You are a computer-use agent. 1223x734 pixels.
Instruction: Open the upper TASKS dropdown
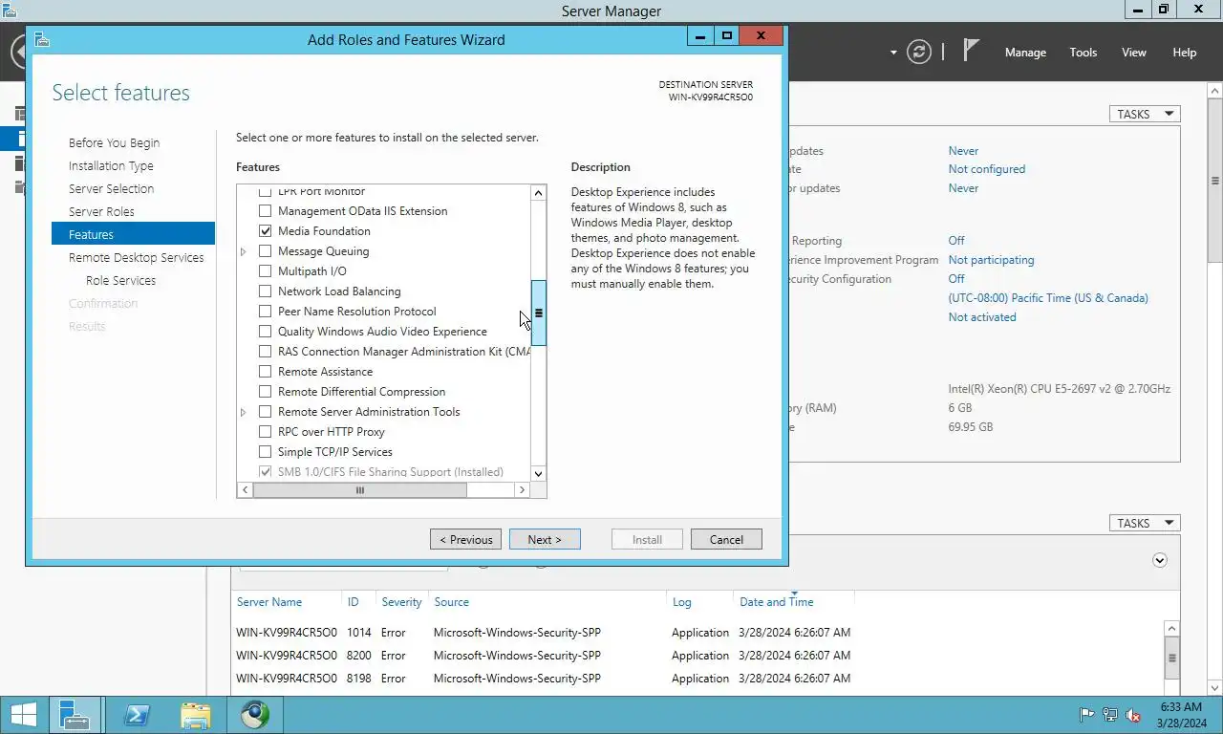[x=1145, y=114]
